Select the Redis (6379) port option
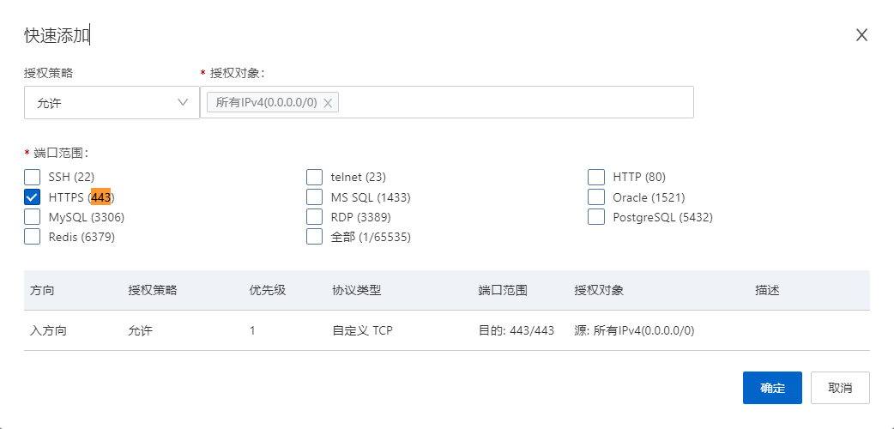This screenshot has width=894, height=429. (33, 237)
